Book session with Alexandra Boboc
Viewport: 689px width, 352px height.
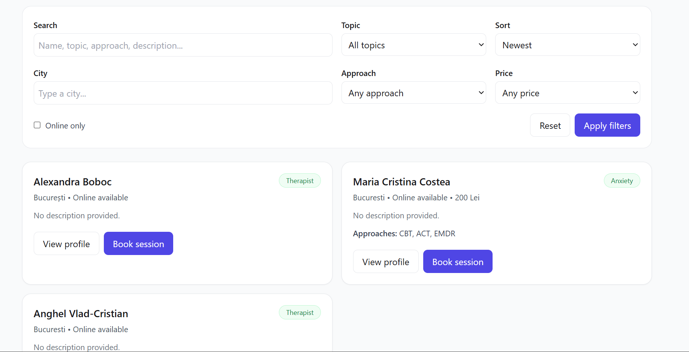[x=138, y=244]
